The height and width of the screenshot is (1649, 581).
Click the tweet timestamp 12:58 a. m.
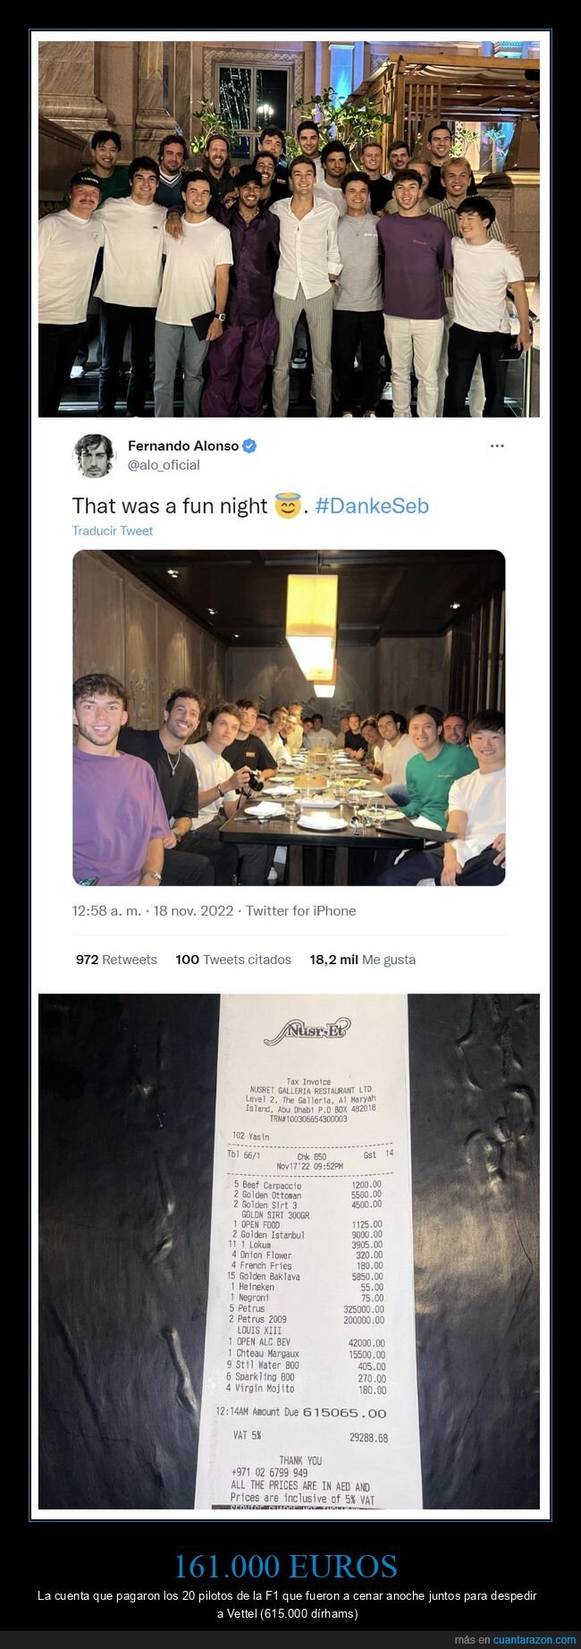pos(106,911)
